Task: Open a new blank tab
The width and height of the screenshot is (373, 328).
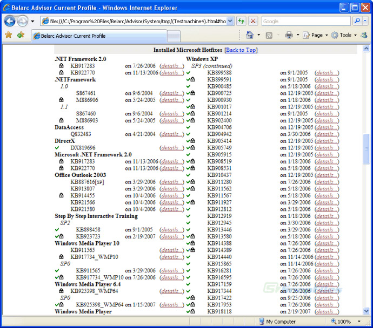Action: pyautogui.click(x=174, y=37)
